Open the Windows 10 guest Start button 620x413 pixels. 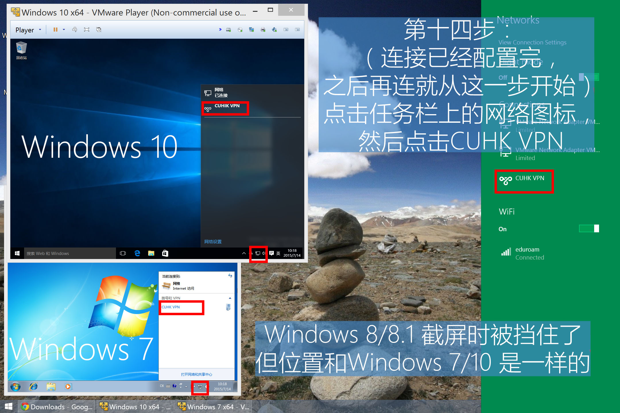[17, 253]
